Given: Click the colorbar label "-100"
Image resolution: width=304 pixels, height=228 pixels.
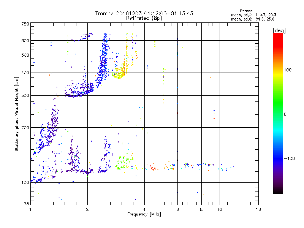Looking at the screenshot, I should point(289,158).
